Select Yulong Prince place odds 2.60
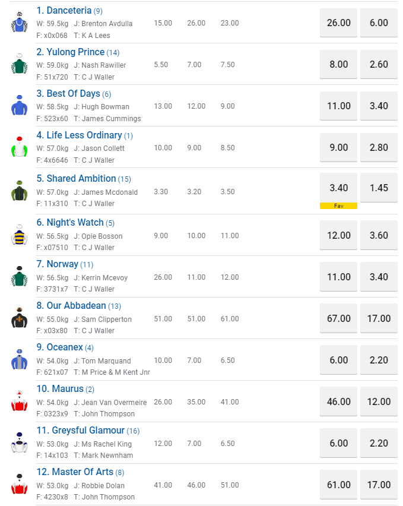This screenshot has height=506, width=403. tap(379, 64)
